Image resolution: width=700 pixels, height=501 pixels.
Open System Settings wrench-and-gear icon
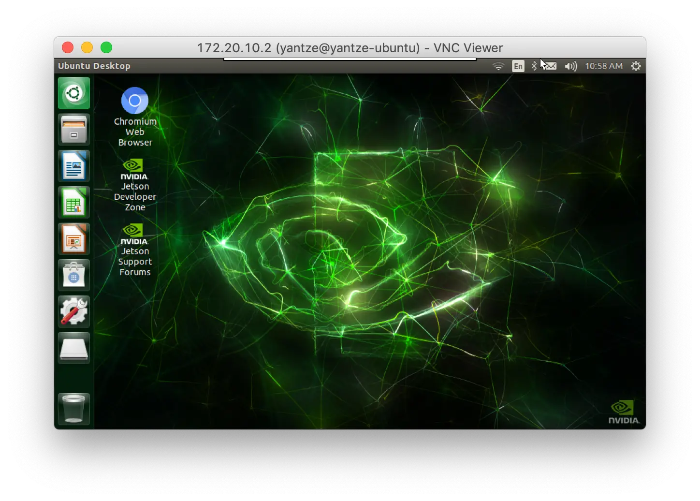(x=73, y=311)
